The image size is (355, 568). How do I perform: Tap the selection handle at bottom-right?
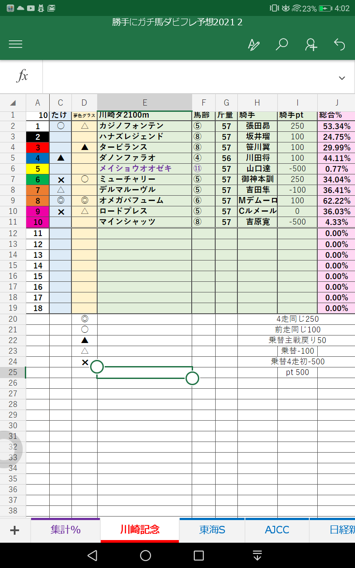click(192, 378)
